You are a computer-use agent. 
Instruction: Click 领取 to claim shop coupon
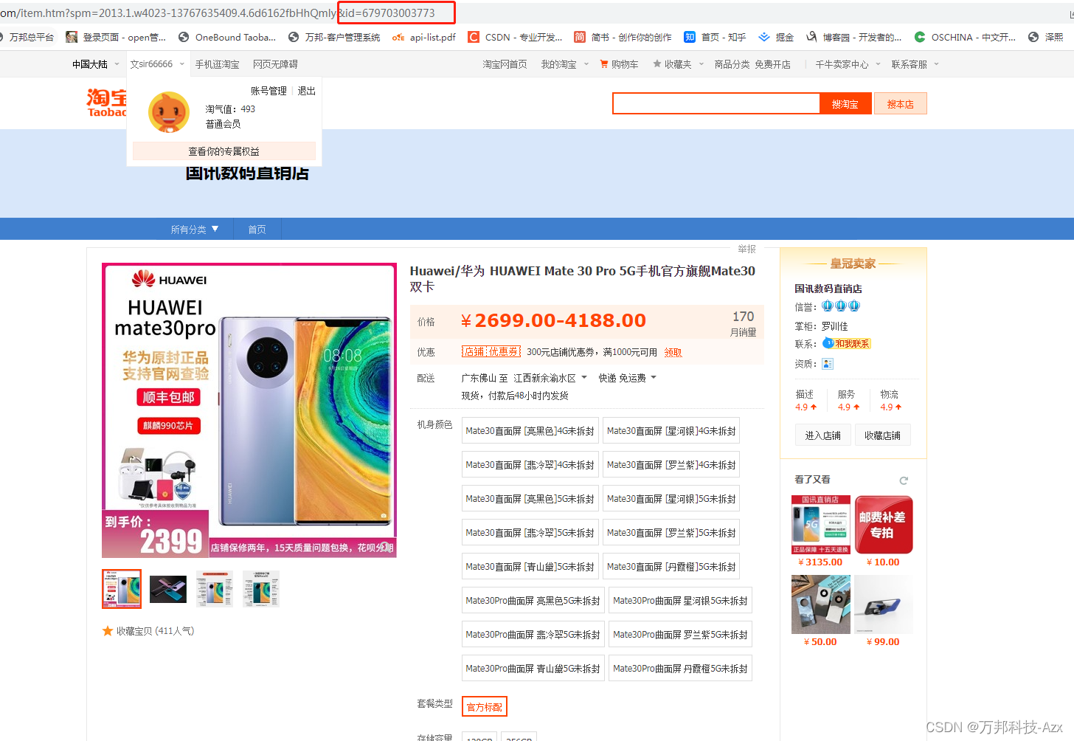pos(673,352)
